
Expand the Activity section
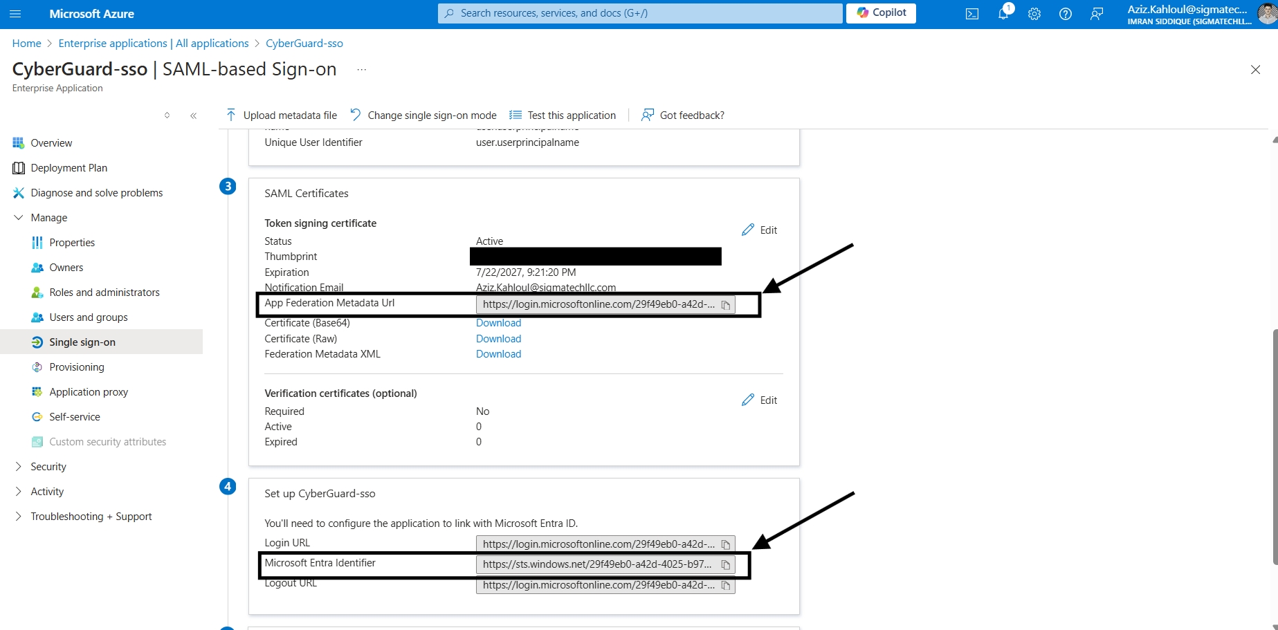(19, 492)
